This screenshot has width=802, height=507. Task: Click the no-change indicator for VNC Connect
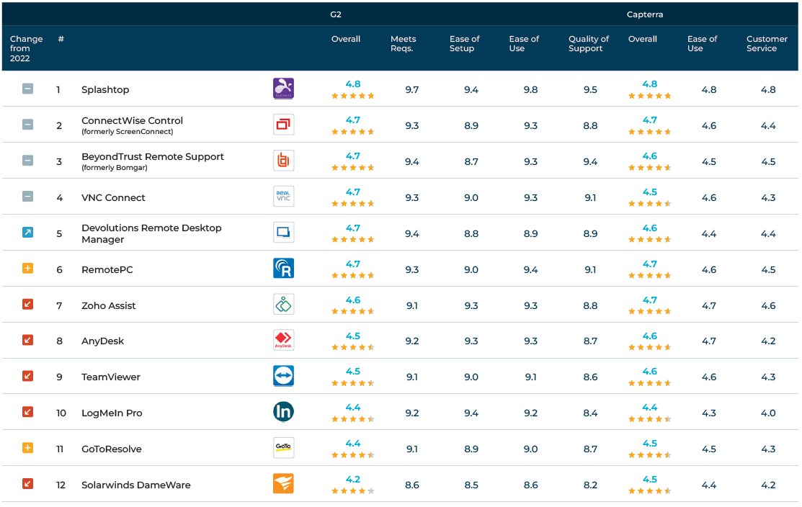point(27,197)
